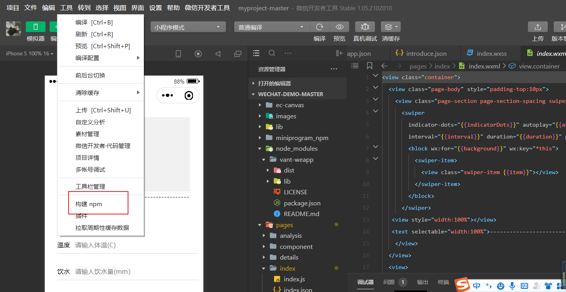Viewport: 566px width, 292px height.
Task: Click the capsule close circle button
Action: point(189,95)
